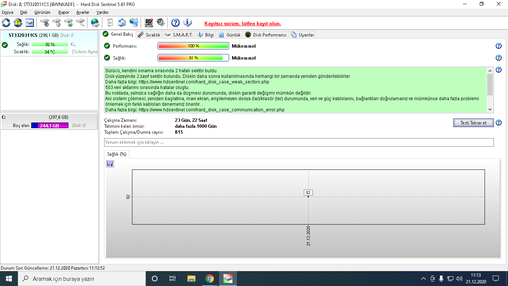Click the blue question mark help toolbar icon
Viewport: 508px width, 286px height.
tap(176, 23)
